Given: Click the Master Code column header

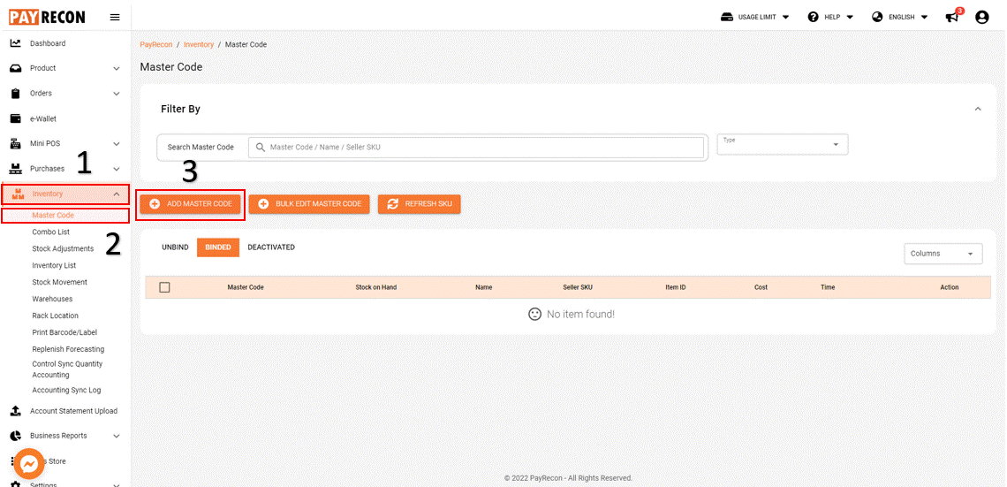Looking at the screenshot, I should click(x=246, y=287).
